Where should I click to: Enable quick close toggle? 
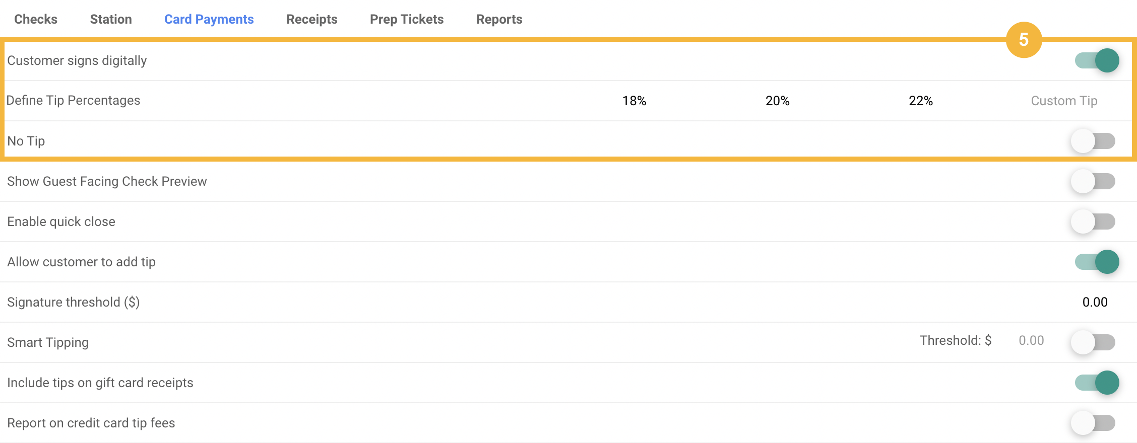[x=1093, y=221]
